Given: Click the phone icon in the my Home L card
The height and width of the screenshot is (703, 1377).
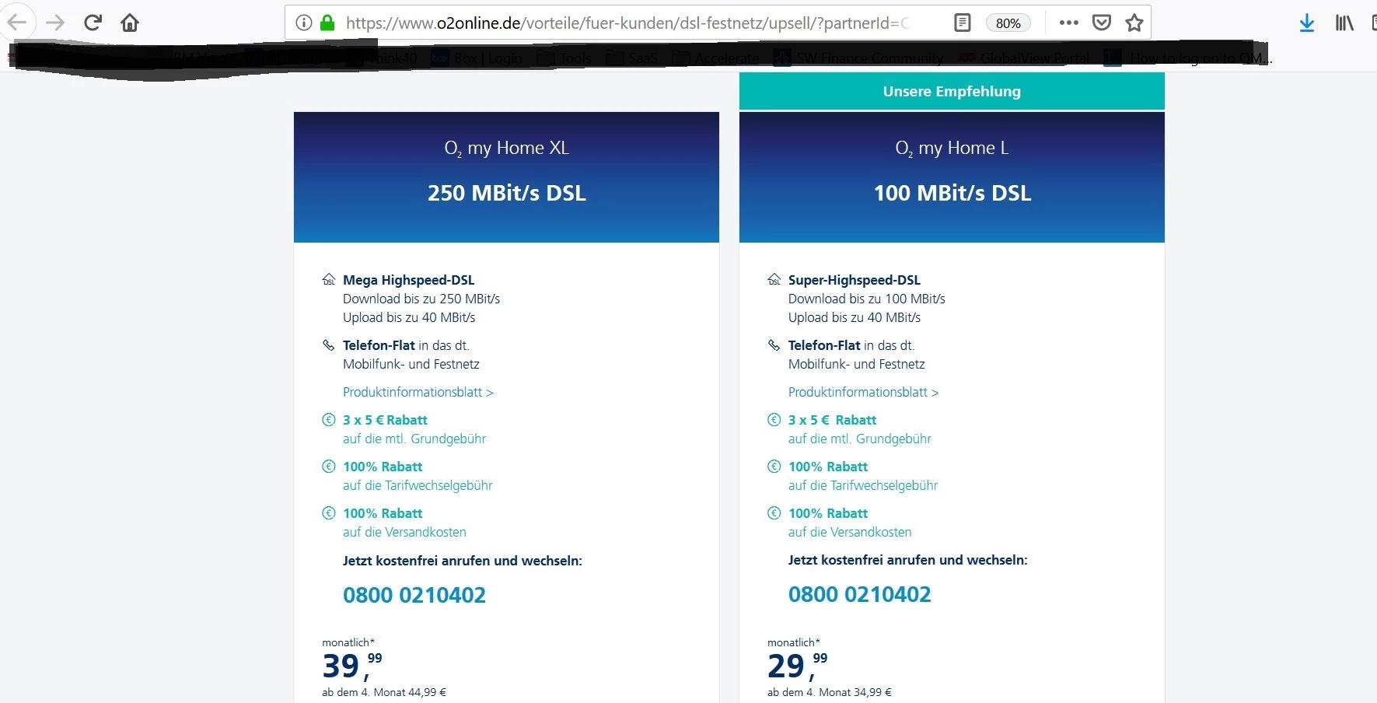Looking at the screenshot, I should click(774, 345).
